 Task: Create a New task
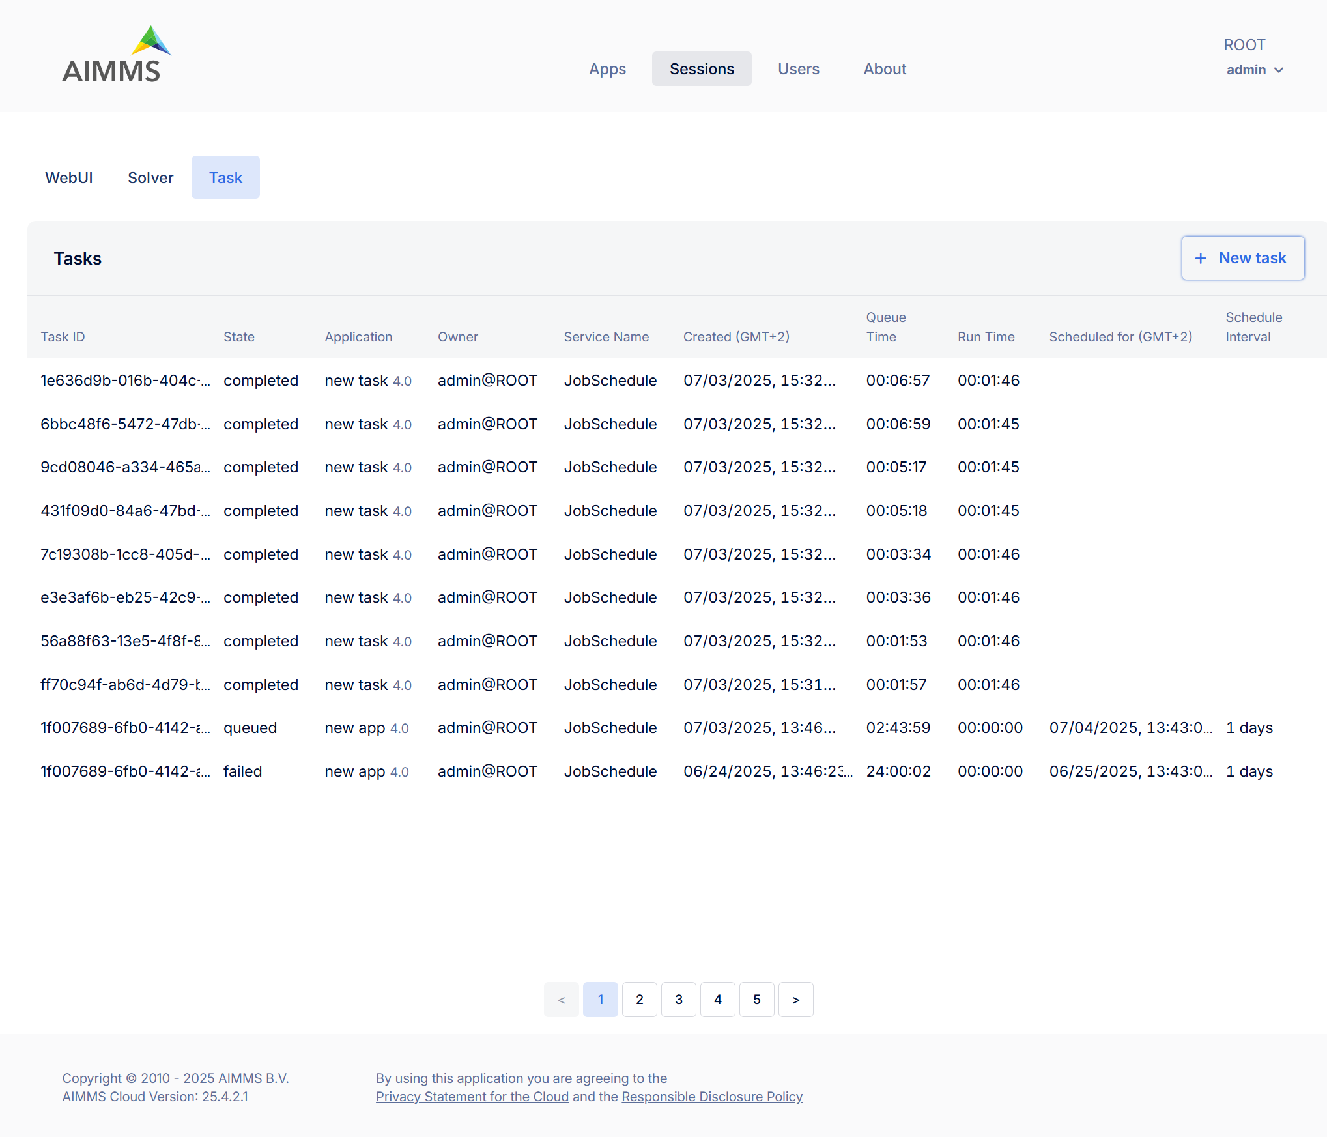click(1243, 258)
